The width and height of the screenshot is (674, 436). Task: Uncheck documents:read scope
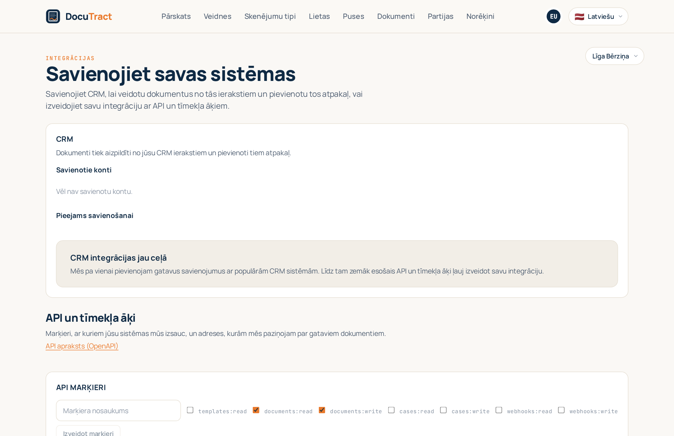point(256,410)
